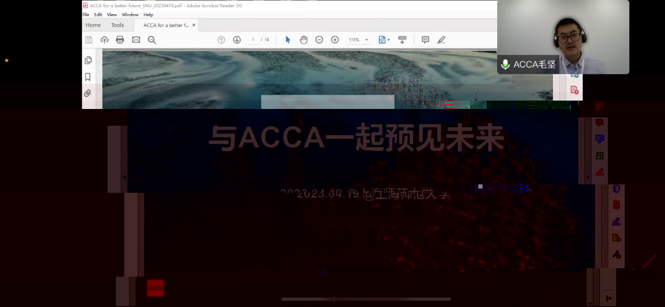The image size is (665, 307).
Task: Open the find text magnifier tool
Action: click(152, 40)
